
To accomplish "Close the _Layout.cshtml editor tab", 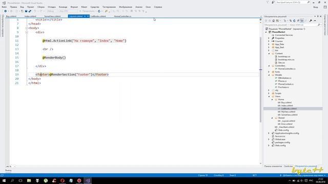I will pyautogui.click(x=88, y=16).
